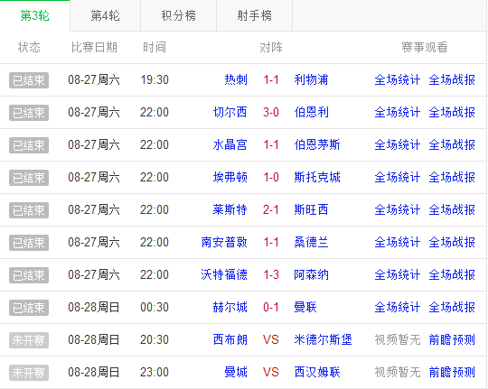Open 全场战报 for 热刺 vs 利物浦
Image resolution: width=488 pixels, height=389 pixels.
[x=452, y=80]
